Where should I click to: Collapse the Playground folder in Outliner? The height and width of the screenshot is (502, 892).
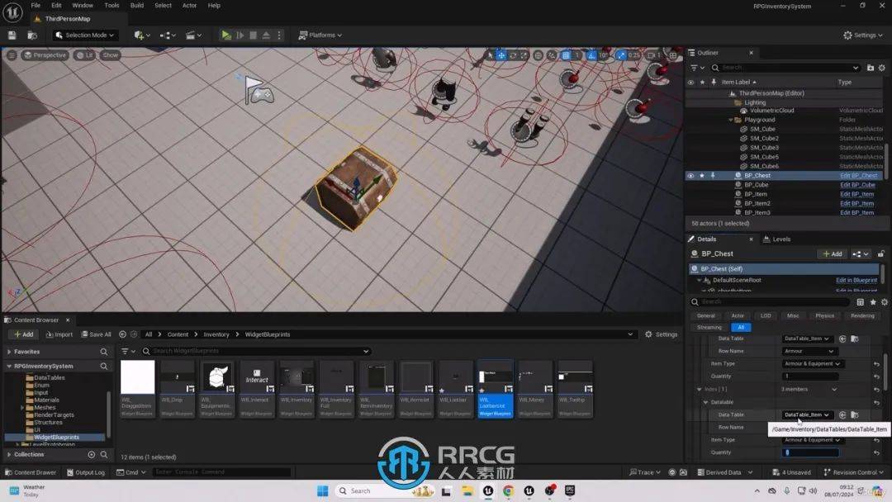click(732, 120)
